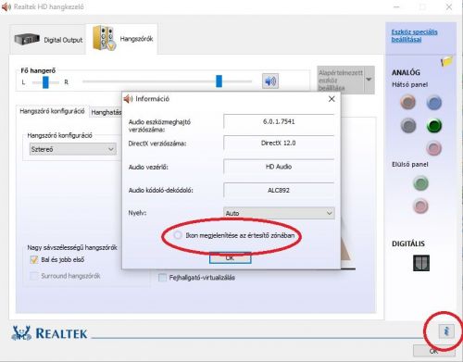The height and width of the screenshot is (362, 463).
Task: Click the Realtek HD hangkezelő title bar icon
Action: pos(6,6)
